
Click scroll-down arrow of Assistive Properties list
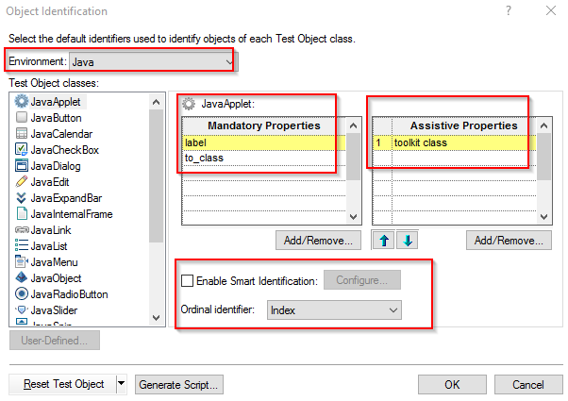[543, 217]
